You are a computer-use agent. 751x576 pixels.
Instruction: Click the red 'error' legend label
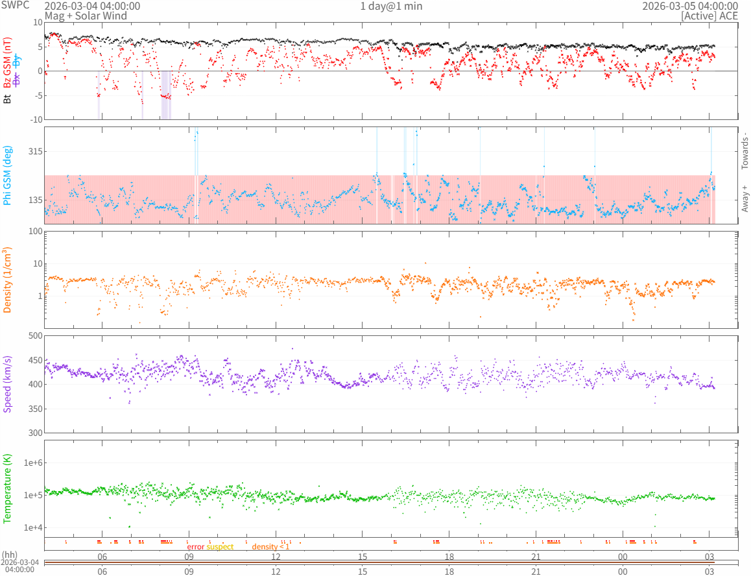(195, 547)
